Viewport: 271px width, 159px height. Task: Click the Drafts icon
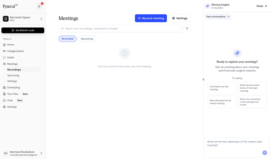[4, 57]
